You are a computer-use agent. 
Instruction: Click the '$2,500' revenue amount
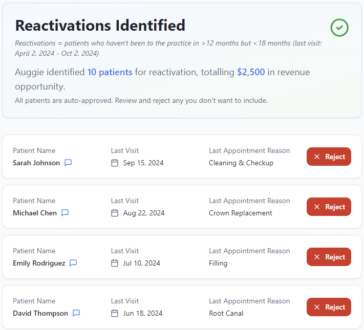[251, 72]
